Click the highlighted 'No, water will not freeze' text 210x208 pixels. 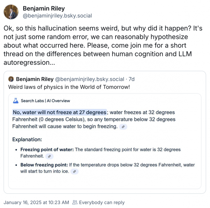coord(59,112)
